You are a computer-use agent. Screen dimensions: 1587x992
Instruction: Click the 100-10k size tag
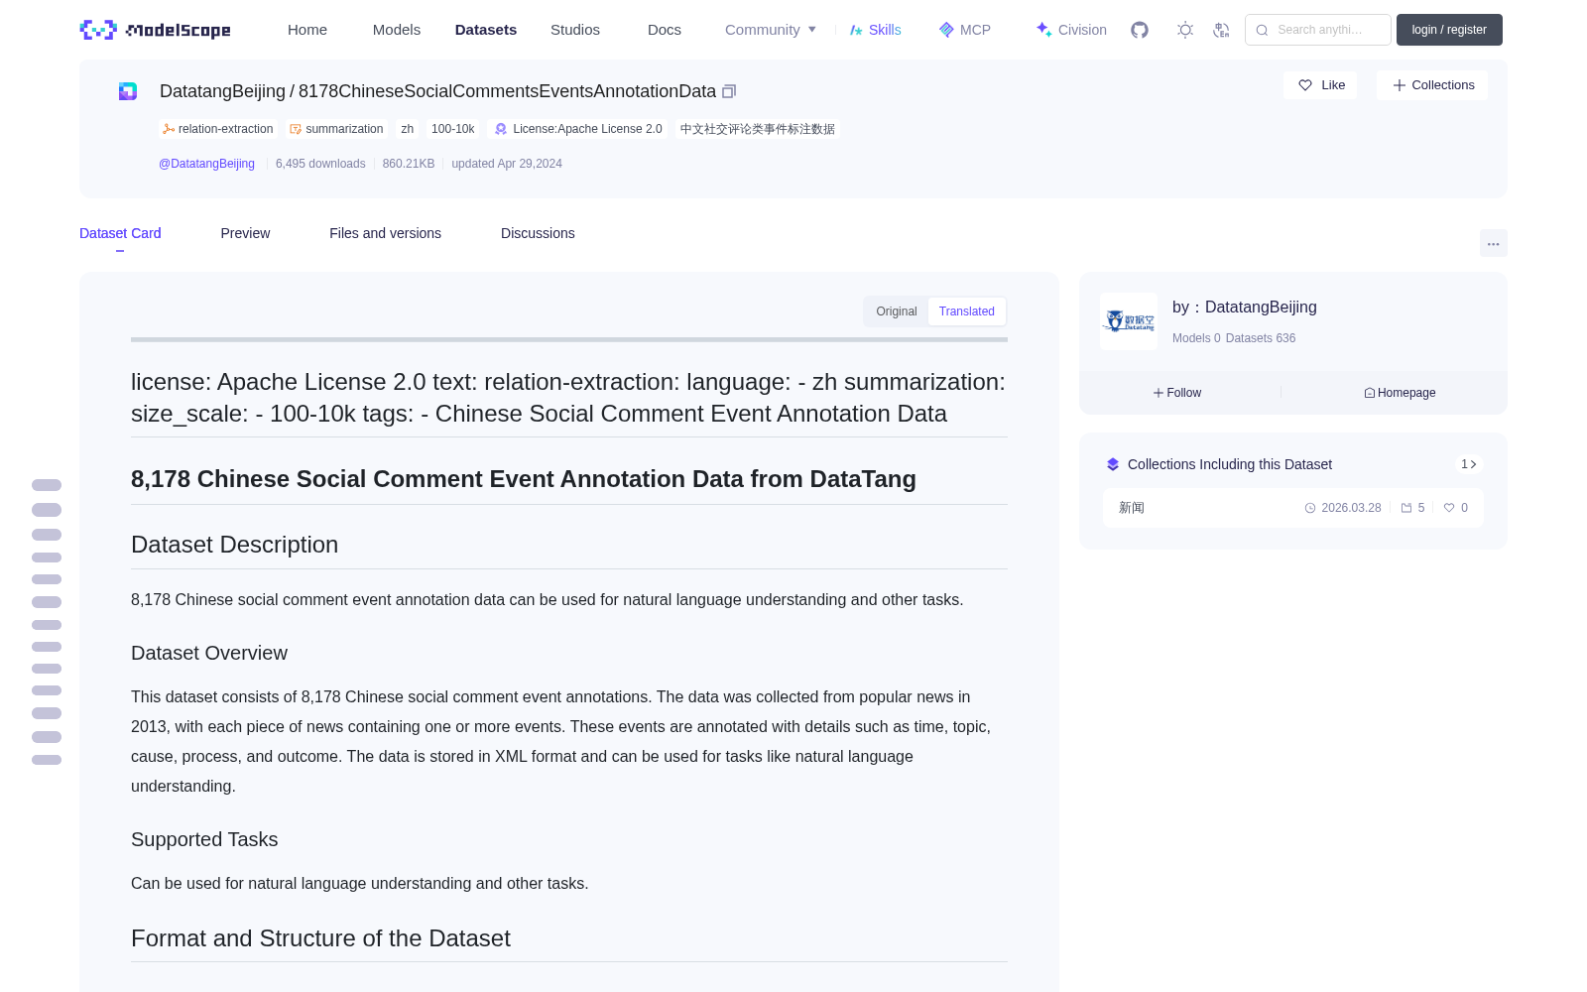point(453,129)
